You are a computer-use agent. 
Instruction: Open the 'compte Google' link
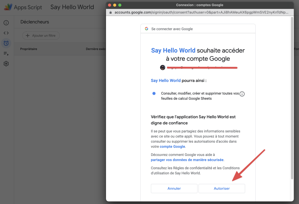(x=172, y=147)
